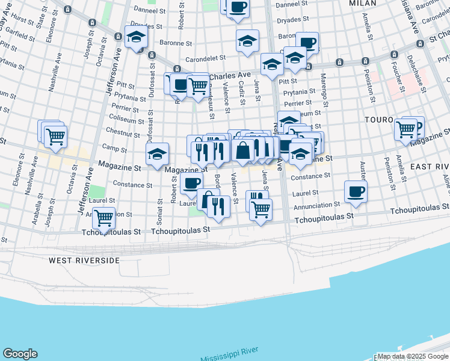The image size is (450, 361).
Task: Click the Cadiz St label
Action: coord(242,93)
